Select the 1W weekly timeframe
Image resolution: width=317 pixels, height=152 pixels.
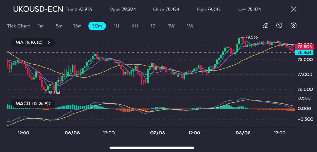pyautogui.click(x=171, y=26)
